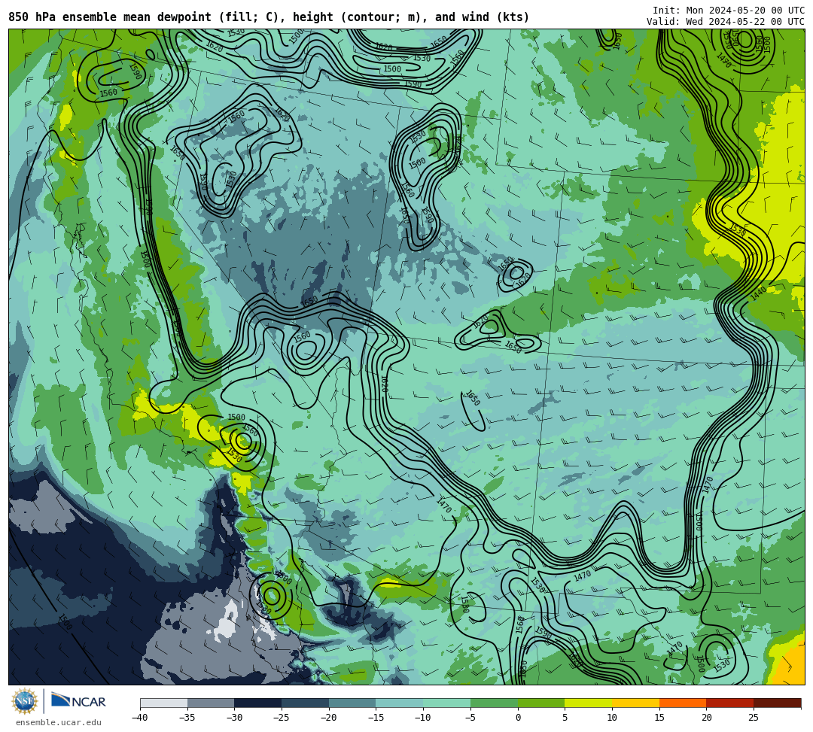Click the Init date text

pyautogui.click(x=729, y=11)
